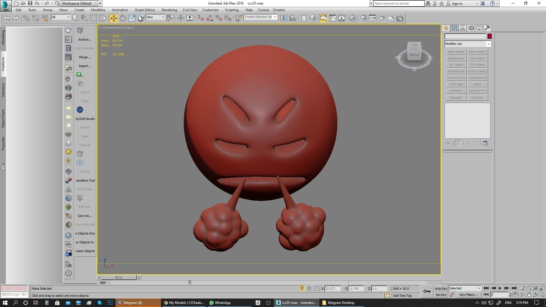Toggle Angle Snap
Screen dimensions: 546x307
[x=210, y=18]
